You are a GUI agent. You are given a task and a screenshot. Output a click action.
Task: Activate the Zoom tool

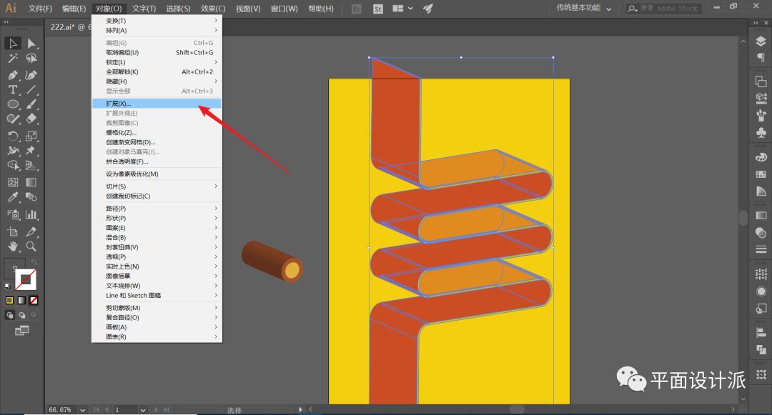tap(31, 246)
